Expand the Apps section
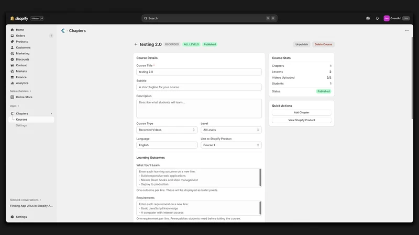Image resolution: width=419 pixels, height=235 pixels. coord(15,106)
